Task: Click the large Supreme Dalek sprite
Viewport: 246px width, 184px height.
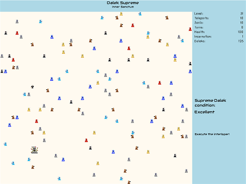Action: click(34, 150)
